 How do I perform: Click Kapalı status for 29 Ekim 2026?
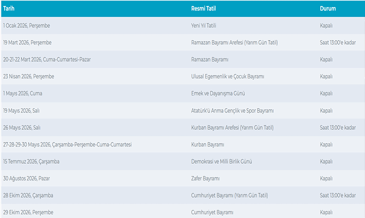pyautogui.click(x=326, y=212)
